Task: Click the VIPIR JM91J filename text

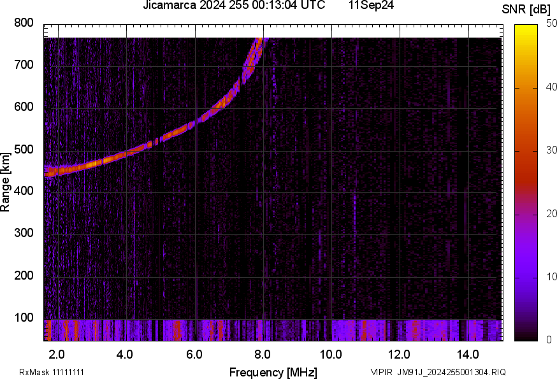Action: 438,372
